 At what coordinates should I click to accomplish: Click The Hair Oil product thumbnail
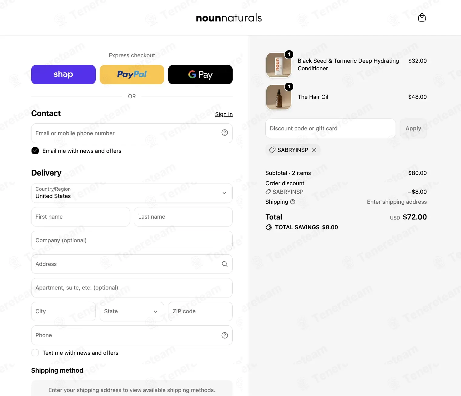(x=278, y=97)
